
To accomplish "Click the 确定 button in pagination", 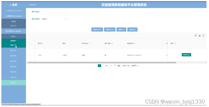I will click(x=119, y=66).
